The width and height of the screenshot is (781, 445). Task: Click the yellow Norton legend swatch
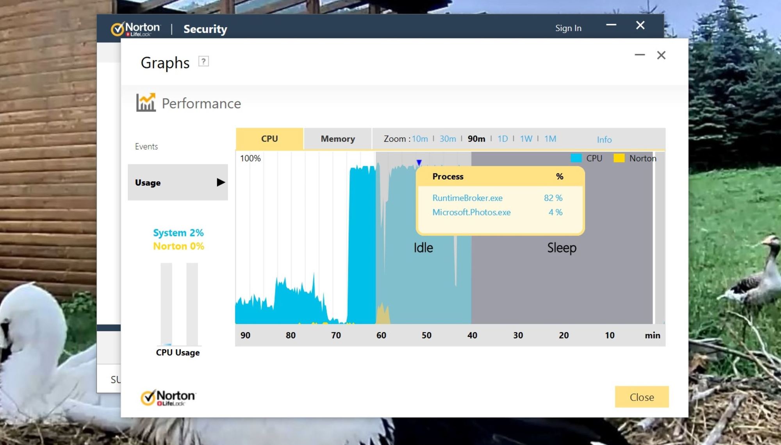[619, 158]
